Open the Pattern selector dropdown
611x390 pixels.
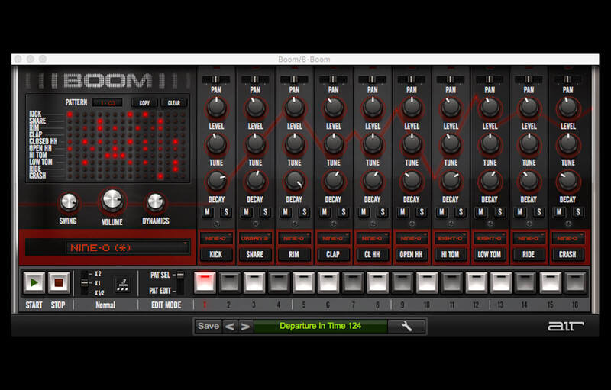coord(108,103)
